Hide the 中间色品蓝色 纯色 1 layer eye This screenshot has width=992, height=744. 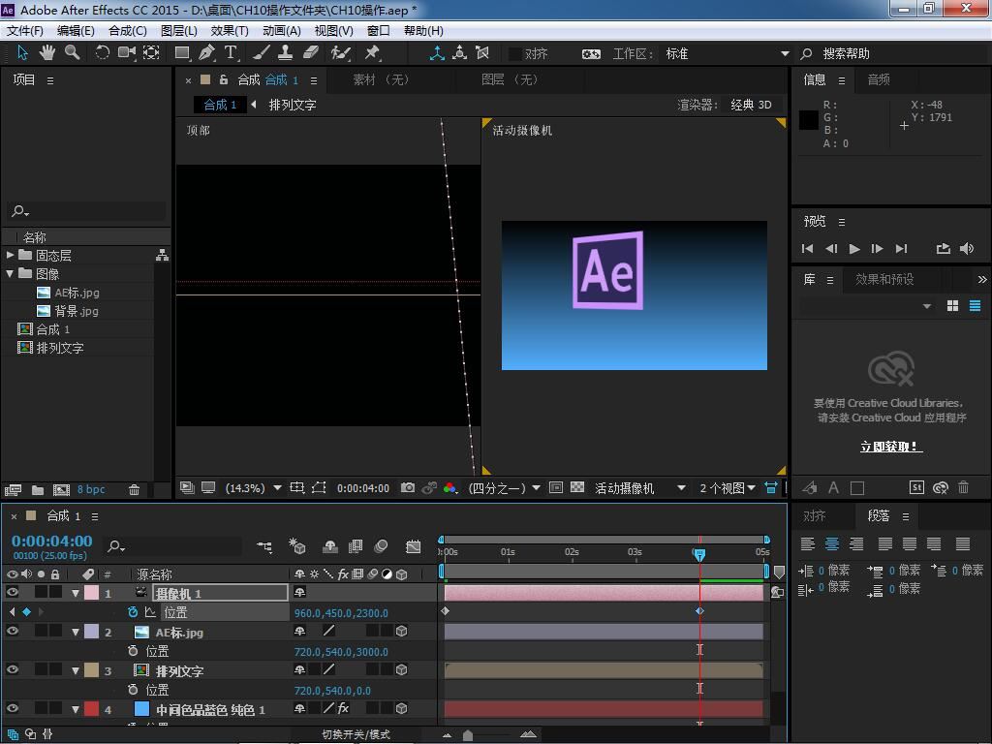[x=12, y=708]
